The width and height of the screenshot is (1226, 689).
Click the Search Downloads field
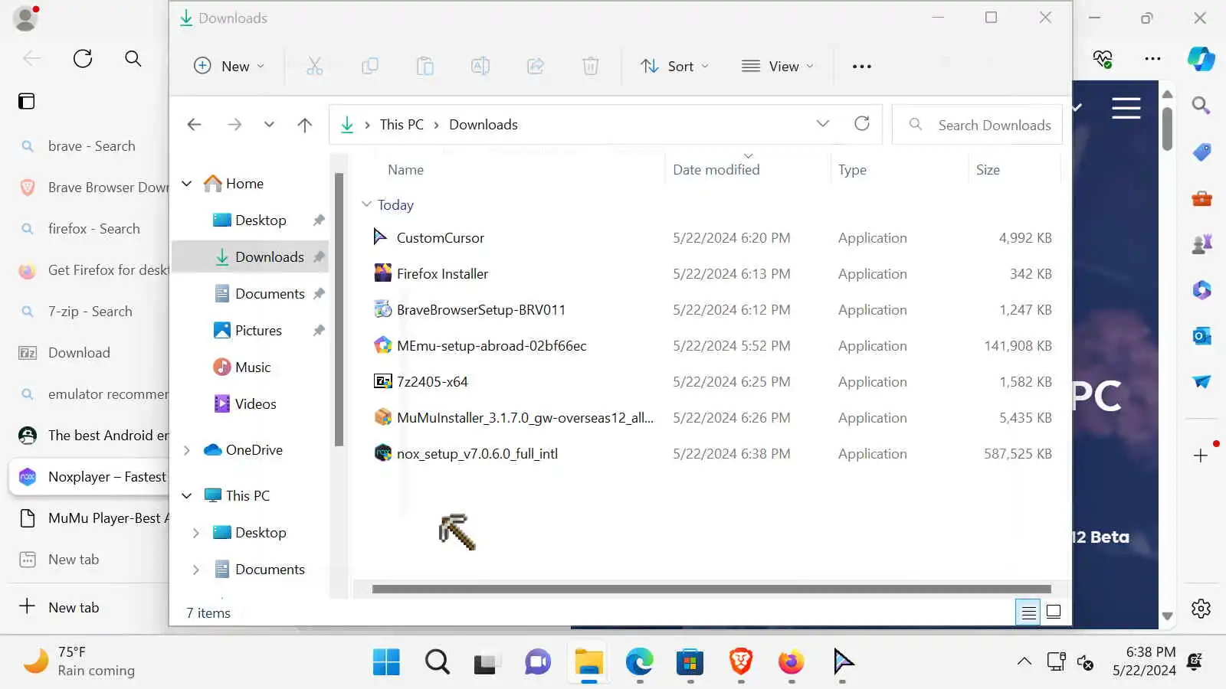coord(977,125)
